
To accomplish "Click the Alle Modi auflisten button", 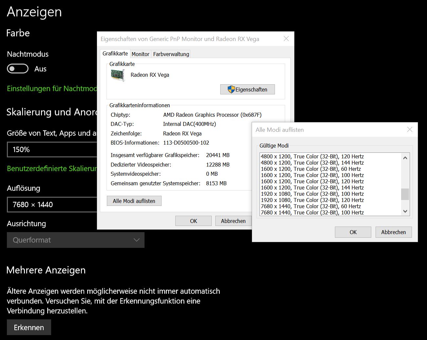I will point(134,201).
